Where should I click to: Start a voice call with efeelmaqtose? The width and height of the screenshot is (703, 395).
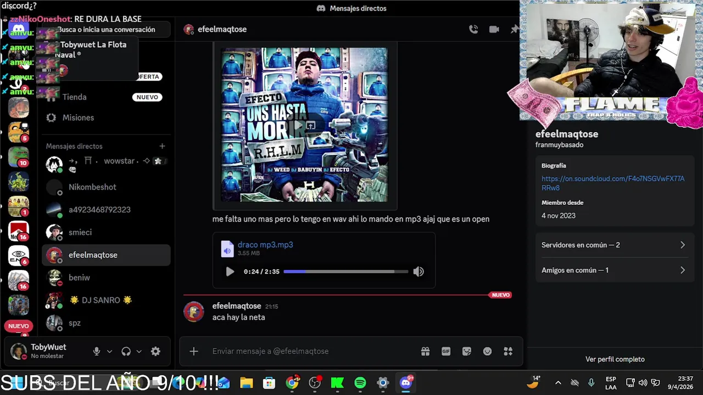click(473, 30)
